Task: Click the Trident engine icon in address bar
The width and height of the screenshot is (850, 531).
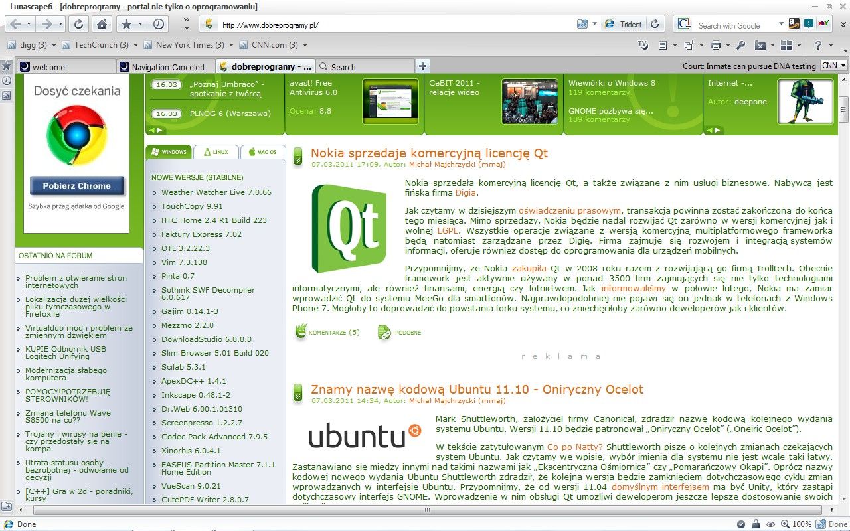Action: [610, 23]
